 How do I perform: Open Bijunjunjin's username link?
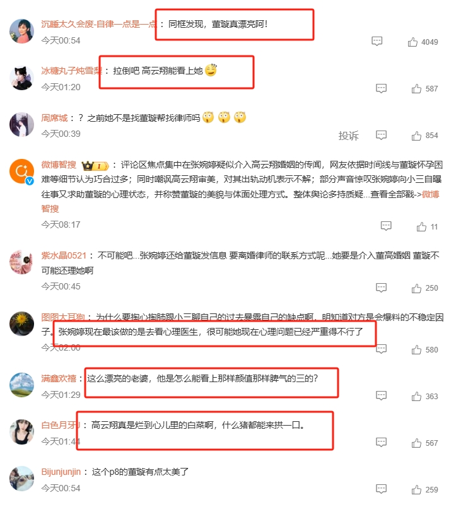[61, 472]
